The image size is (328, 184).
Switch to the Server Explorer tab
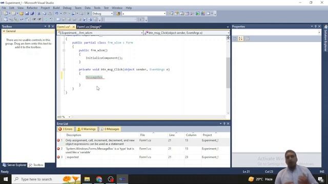pos(14,165)
